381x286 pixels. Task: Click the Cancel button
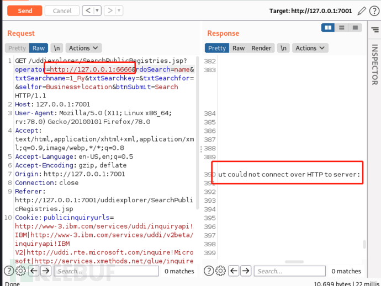[61, 10]
